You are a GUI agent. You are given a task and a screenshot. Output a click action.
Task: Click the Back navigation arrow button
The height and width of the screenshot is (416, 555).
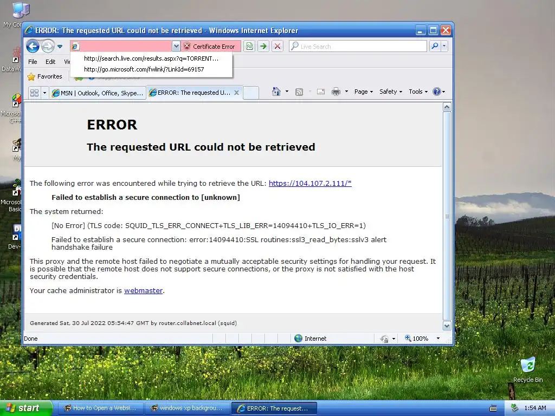(x=33, y=47)
